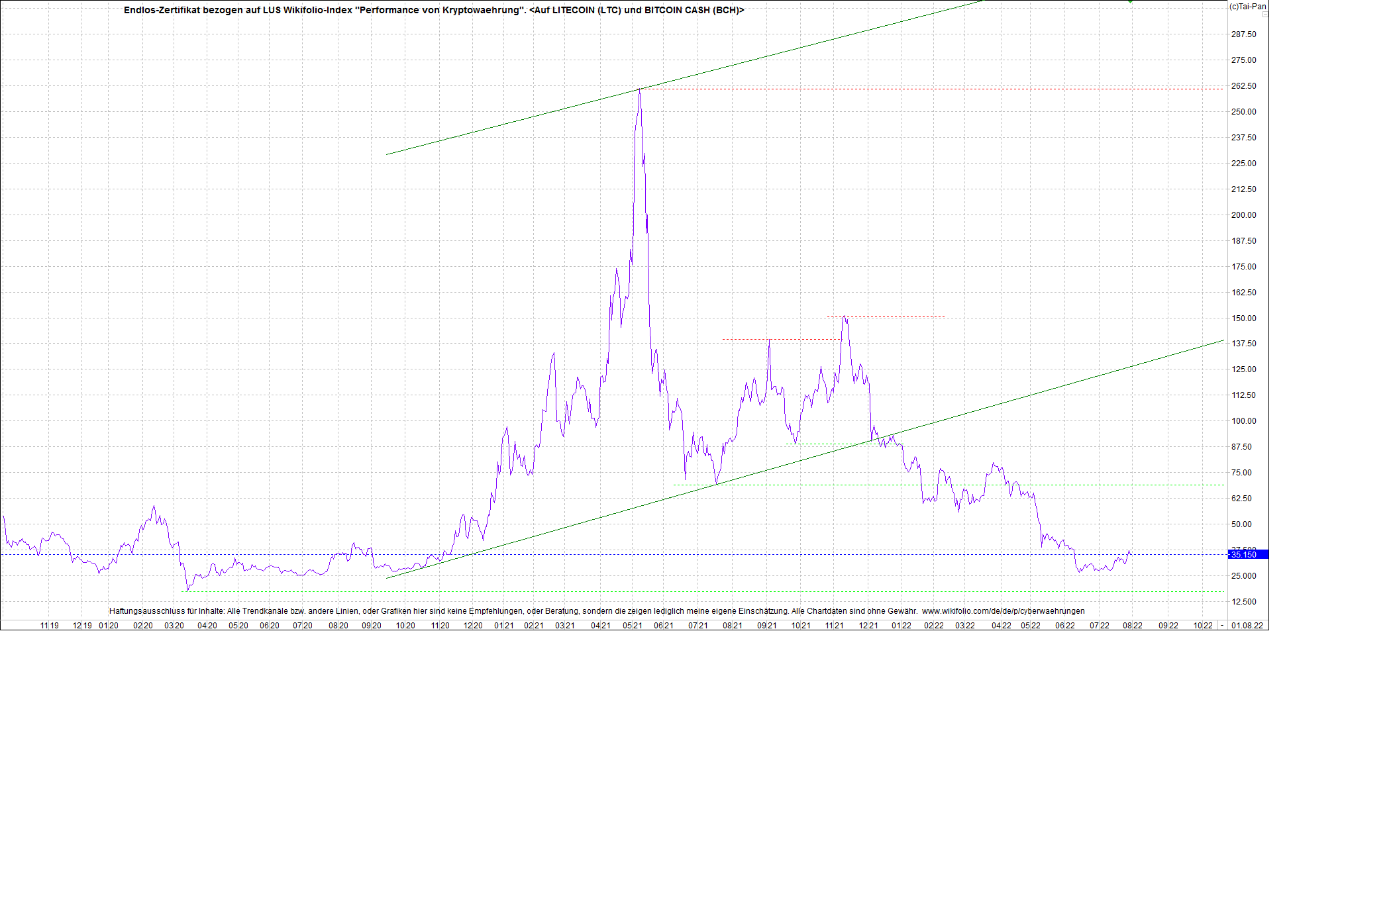Click the green triangle marker at chart top
This screenshot has width=1391, height=923.
(x=1130, y=2)
